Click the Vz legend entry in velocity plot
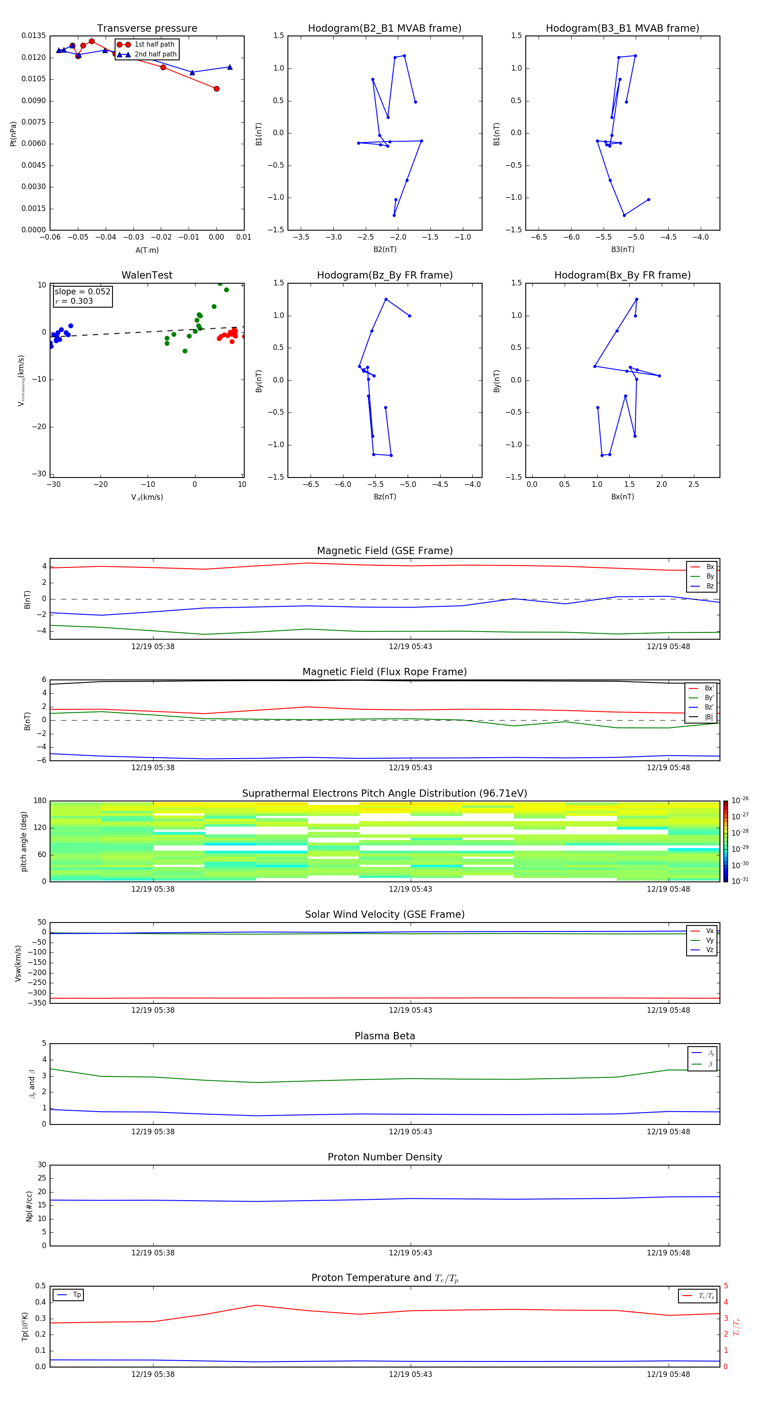The image size is (770, 1412). 702,950
